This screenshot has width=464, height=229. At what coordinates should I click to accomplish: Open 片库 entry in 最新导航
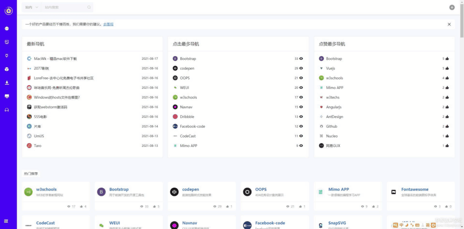37,127
